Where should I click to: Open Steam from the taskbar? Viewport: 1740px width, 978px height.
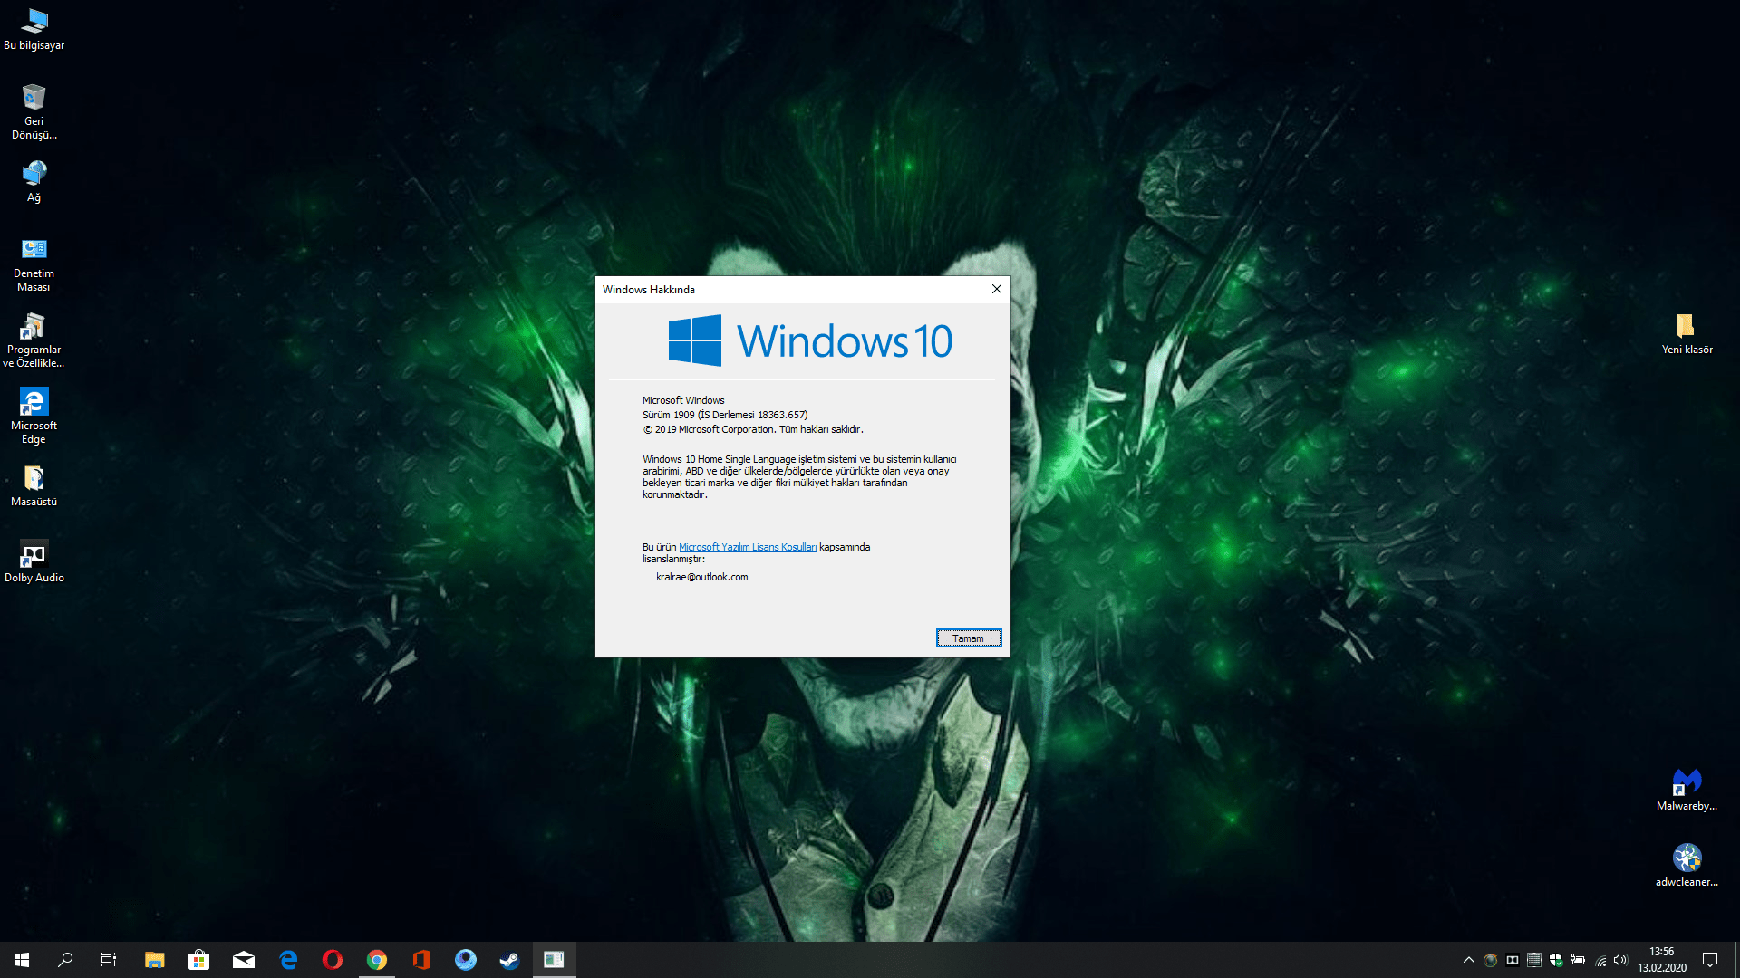click(x=509, y=960)
